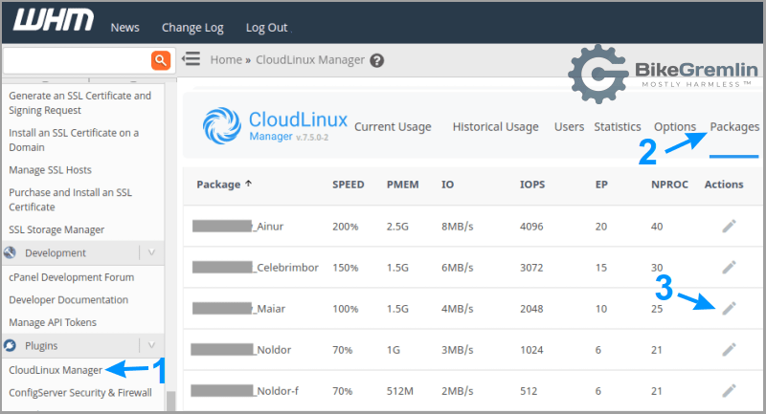Open cPanel Development Forum
766x414 pixels.
71,277
